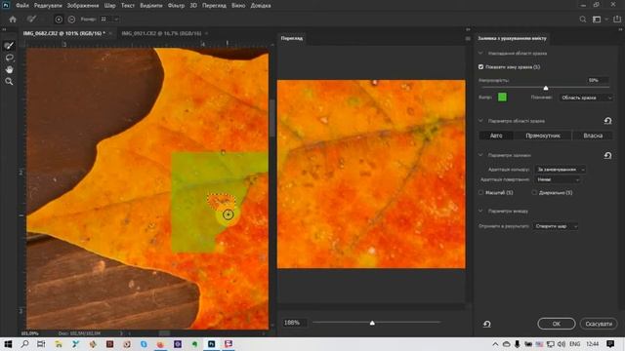Open the Preview panel menu icon

point(468,38)
